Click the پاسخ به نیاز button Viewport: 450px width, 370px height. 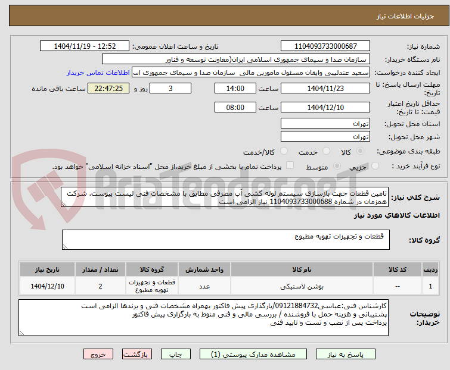point(346,355)
